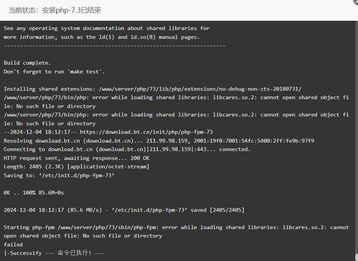
Task: Click the '0K .. 100% 85.6M=0s' progress line
Action: pyautogui.click(x=34, y=193)
